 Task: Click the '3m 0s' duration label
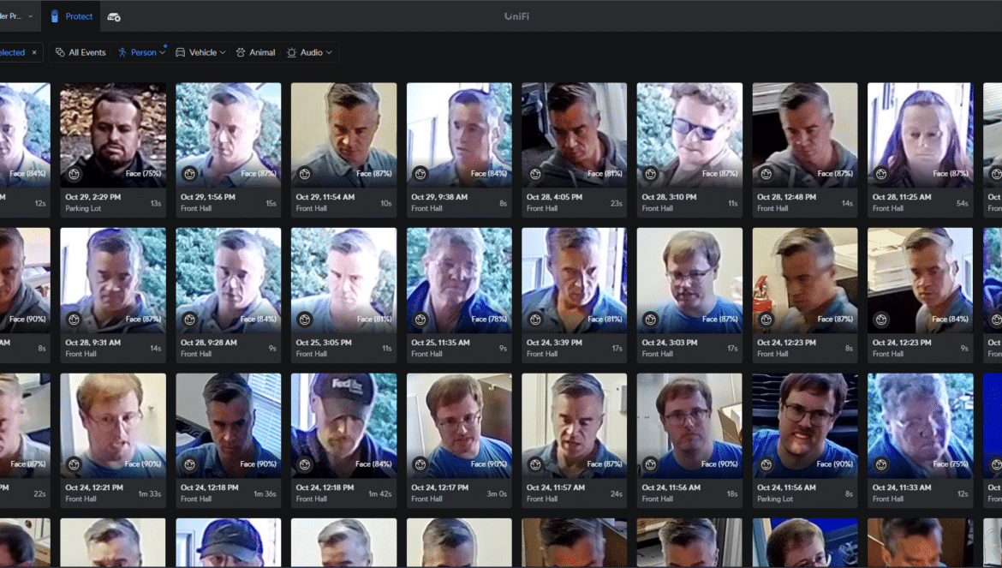497,493
